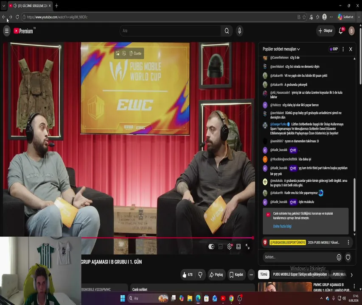This screenshot has height=305, width=362.
Task: Open emoji picker in chat box
Action: (339, 257)
